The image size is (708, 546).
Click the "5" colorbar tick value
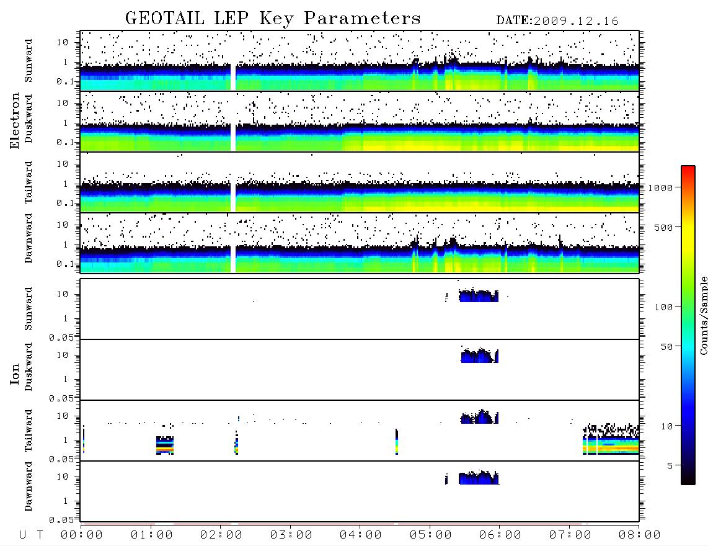pos(670,466)
